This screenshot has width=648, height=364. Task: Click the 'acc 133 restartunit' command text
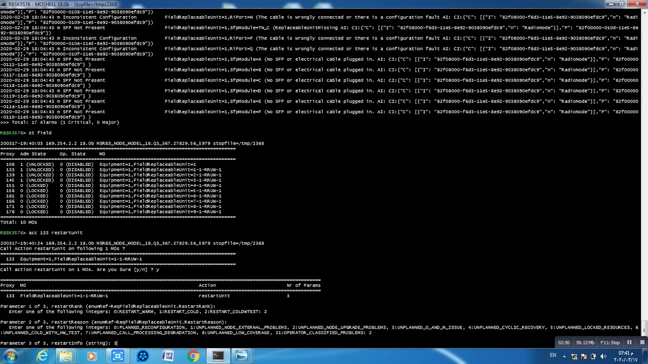[55, 233]
